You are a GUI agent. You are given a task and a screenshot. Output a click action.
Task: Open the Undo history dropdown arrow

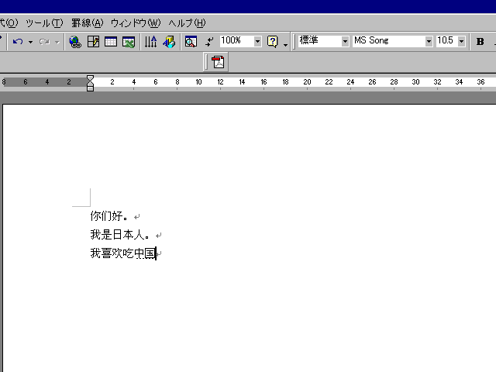click(x=30, y=42)
